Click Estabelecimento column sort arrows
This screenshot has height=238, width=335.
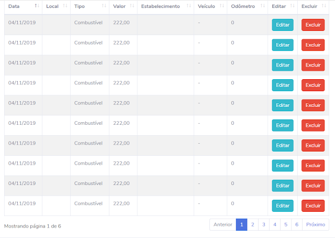(188, 6)
